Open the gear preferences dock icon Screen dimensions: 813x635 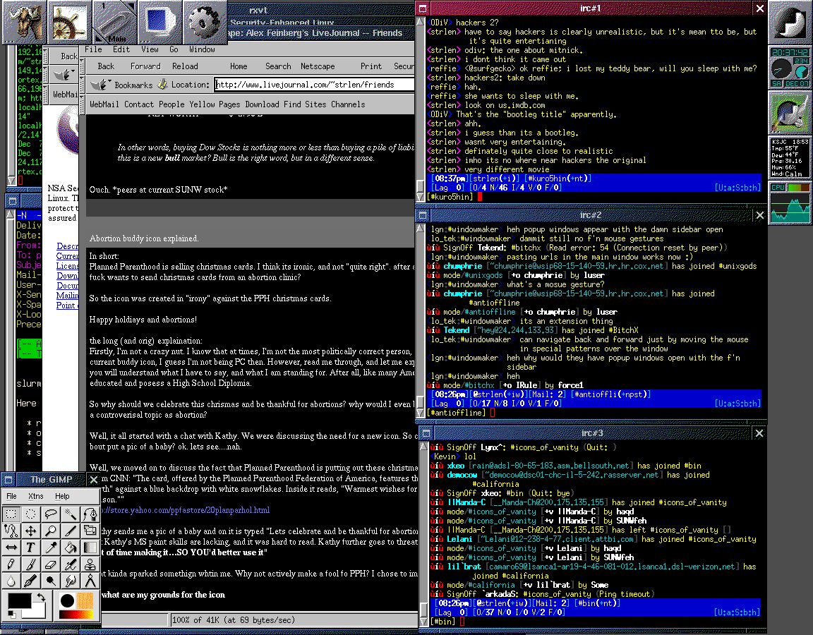(x=204, y=23)
